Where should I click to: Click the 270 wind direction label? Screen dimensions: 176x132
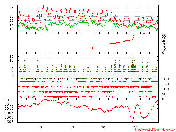165,84
